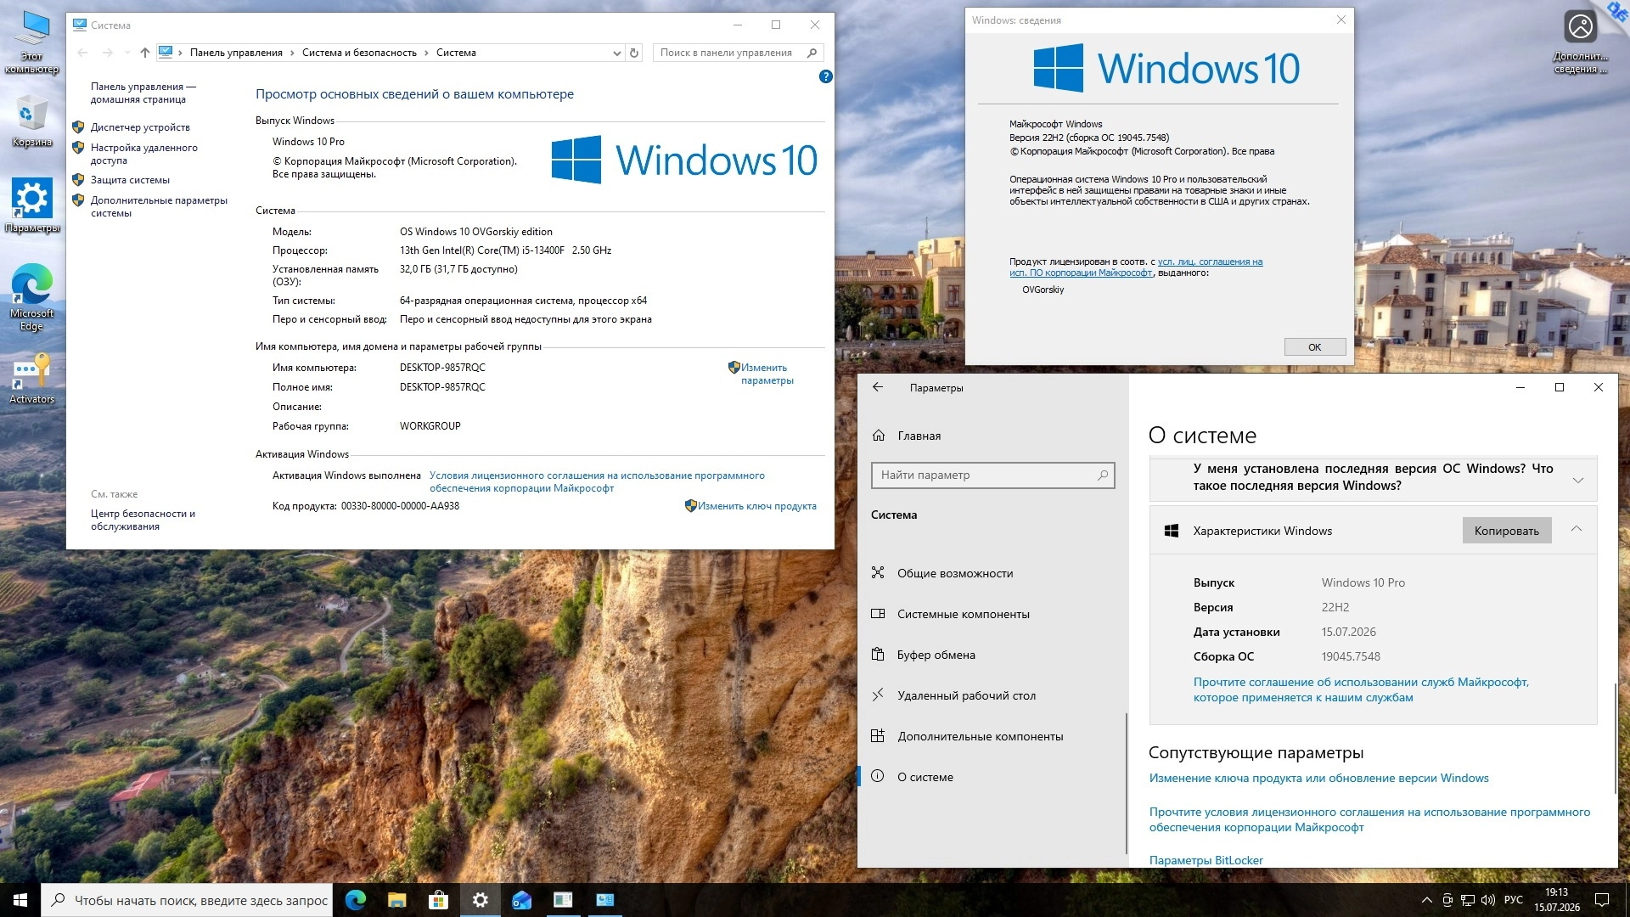Open Microsoft Edge from the taskbar
The image size is (1630, 917).
tap(355, 900)
